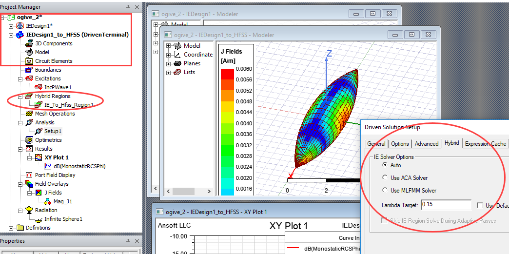Open the Expression Cache tab
Viewport: 509px width, 254px height.
pos(485,144)
